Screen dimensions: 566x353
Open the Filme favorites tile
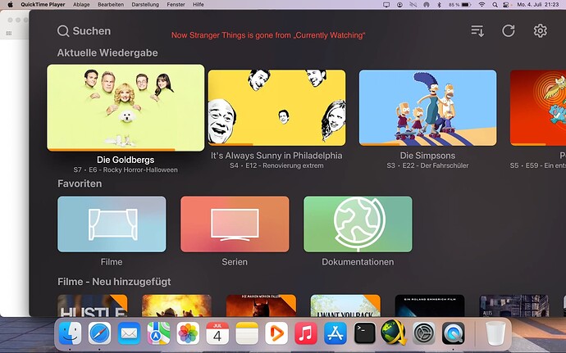(x=112, y=224)
